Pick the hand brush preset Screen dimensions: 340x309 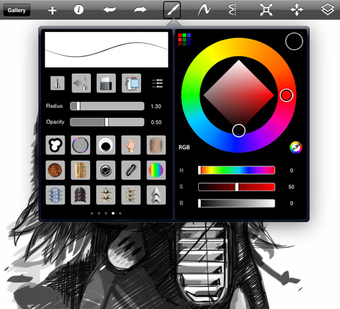[x=131, y=145]
